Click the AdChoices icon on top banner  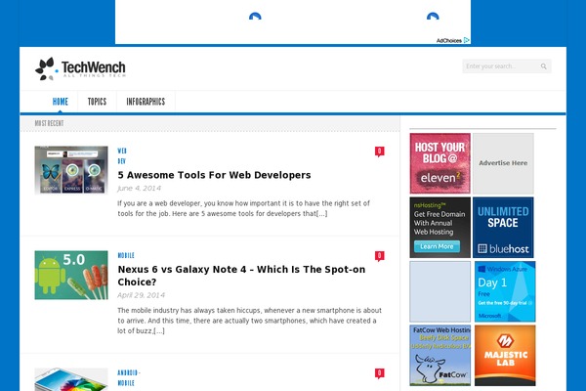coord(467,40)
